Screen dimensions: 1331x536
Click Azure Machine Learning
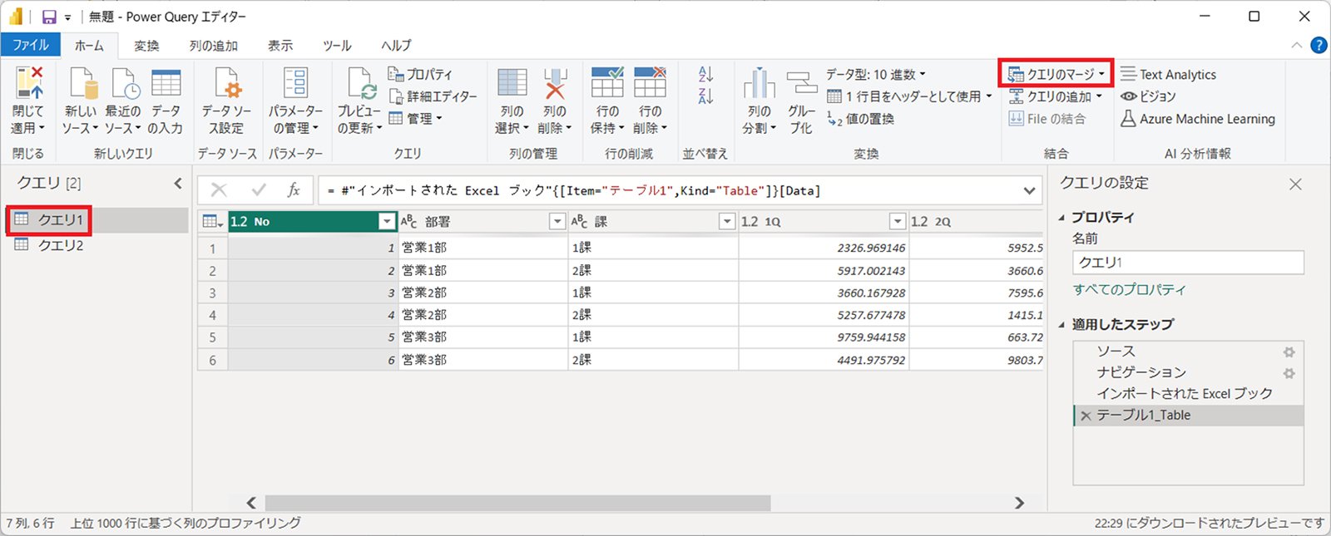point(1197,119)
